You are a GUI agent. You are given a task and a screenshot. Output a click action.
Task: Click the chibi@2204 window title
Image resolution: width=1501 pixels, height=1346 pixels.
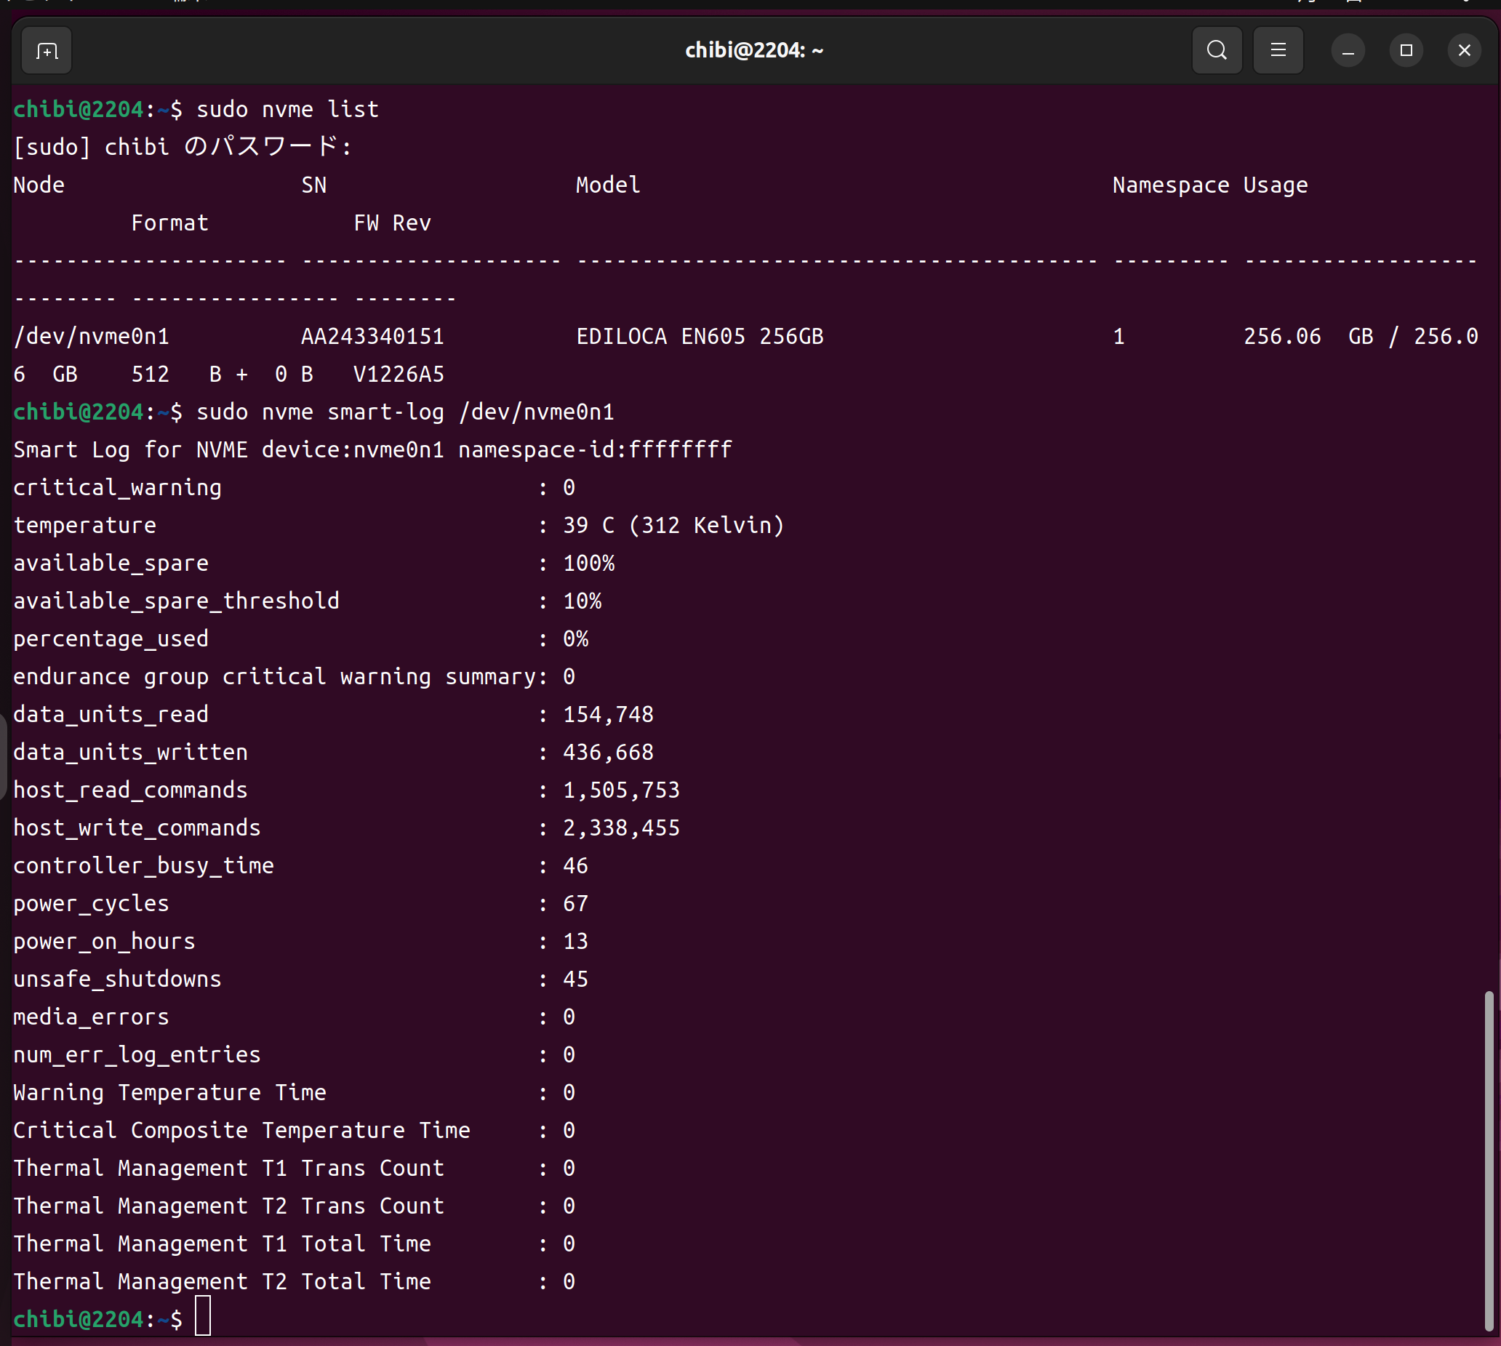pyautogui.click(x=753, y=50)
